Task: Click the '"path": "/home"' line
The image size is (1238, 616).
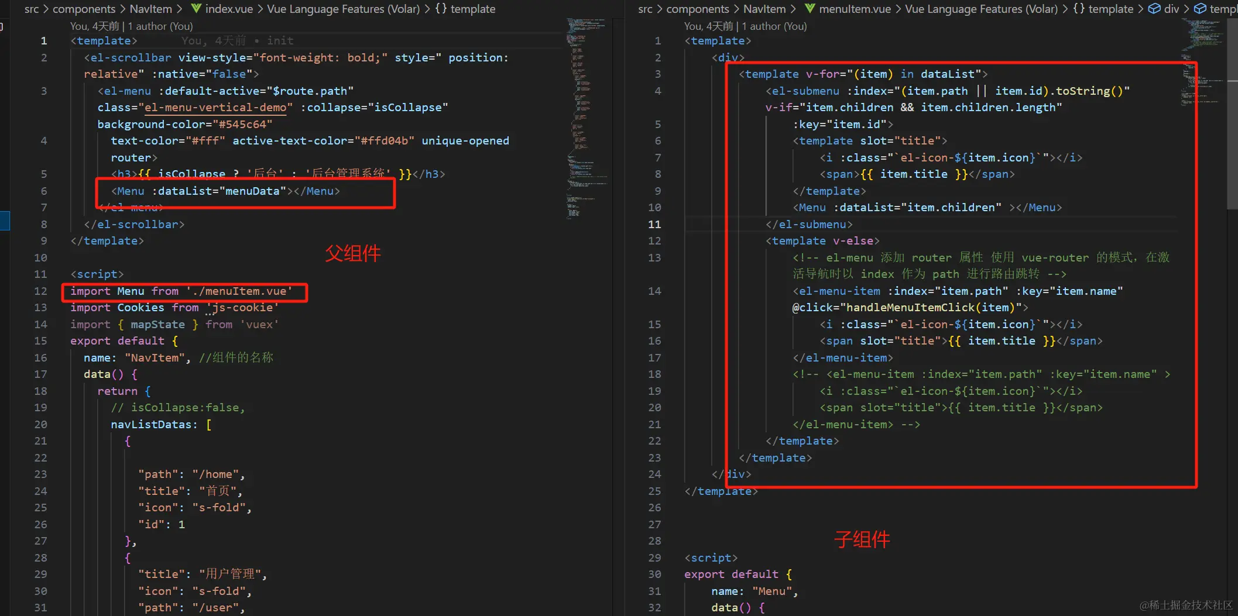Action: tap(191, 474)
